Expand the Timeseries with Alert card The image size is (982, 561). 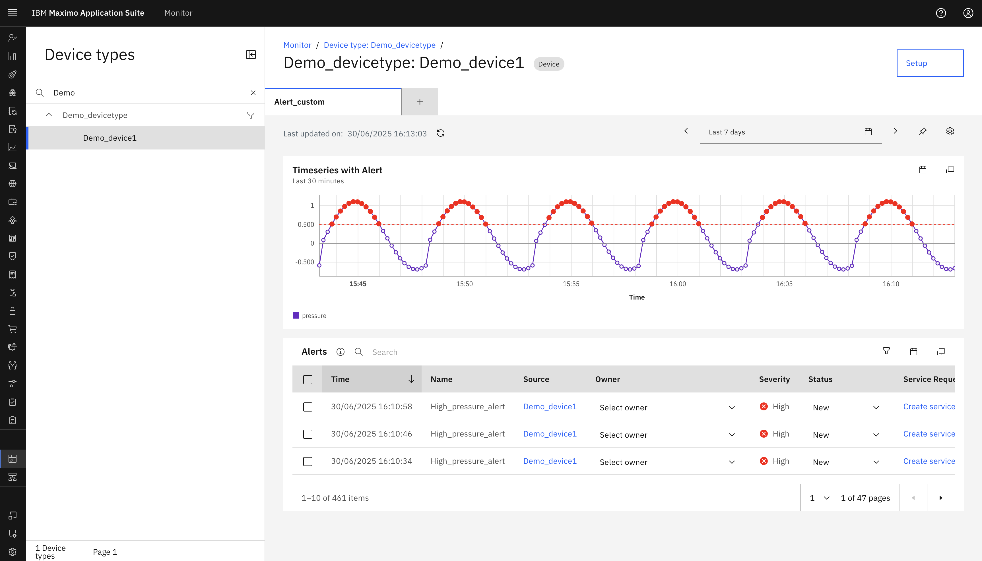click(x=950, y=170)
